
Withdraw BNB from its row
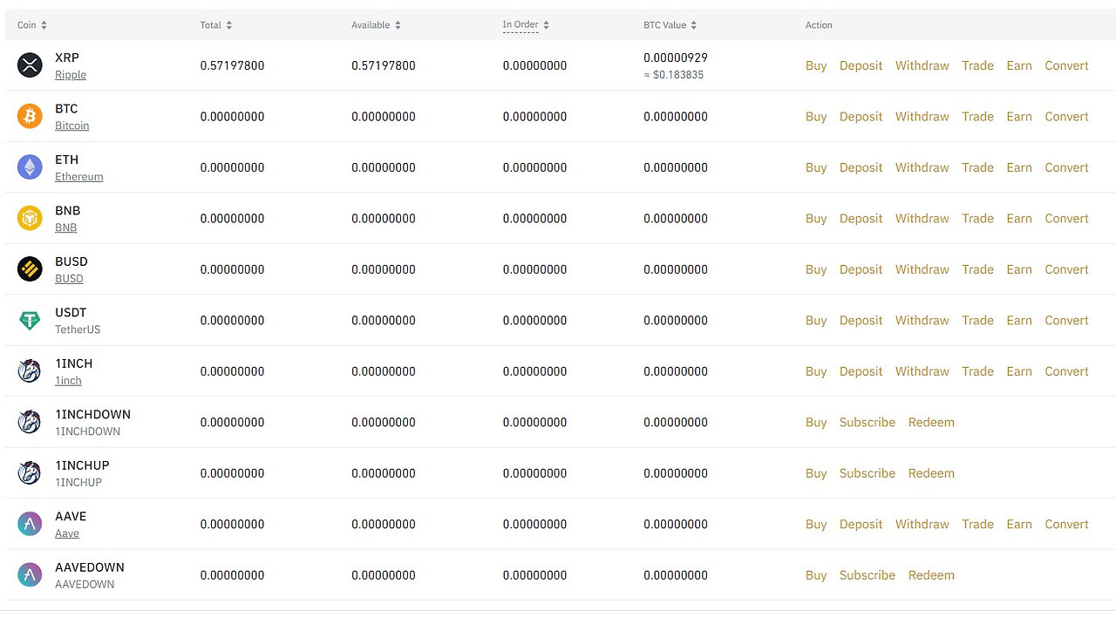[x=922, y=218]
